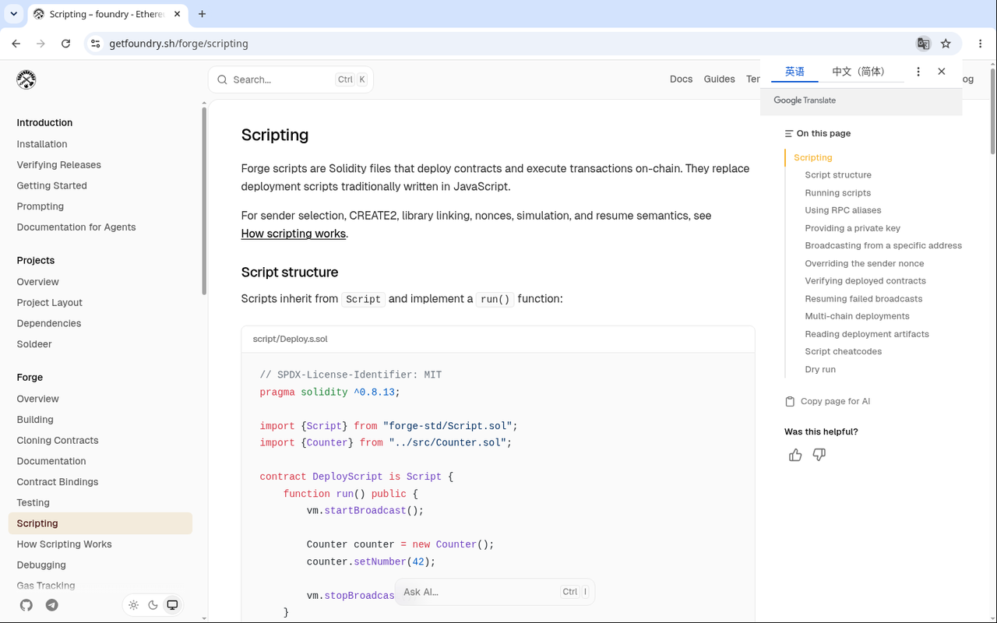
Task: Jump to Providing a private key section
Action: [x=853, y=228]
